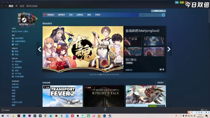Click the magnifier search icon
Screen dimensions: 210x118
point(163,15)
